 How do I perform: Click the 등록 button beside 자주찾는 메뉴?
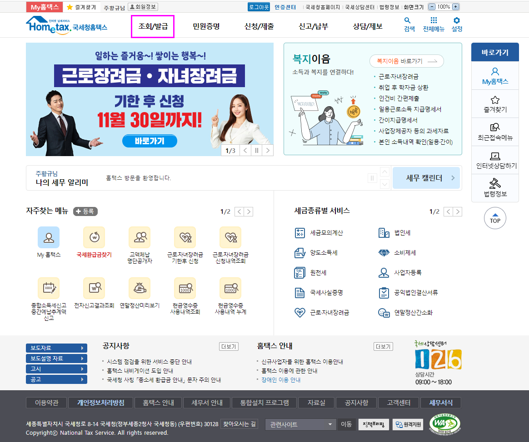(x=85, y=211)
